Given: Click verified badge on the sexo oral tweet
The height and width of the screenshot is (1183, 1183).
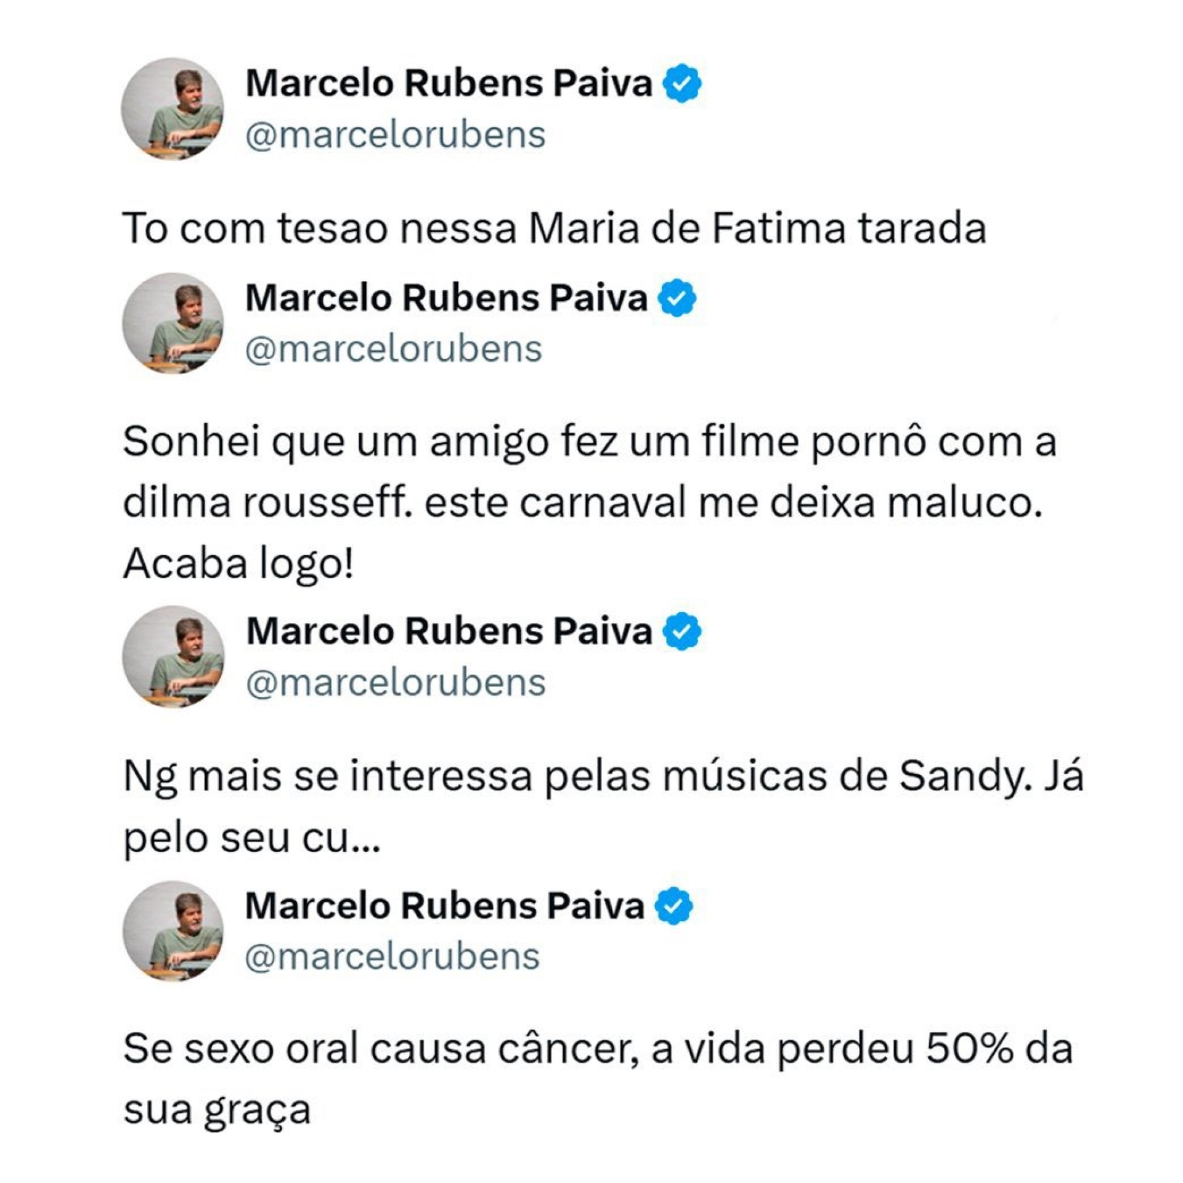Looking at the screenshot, I should click(x=673, y=906).
